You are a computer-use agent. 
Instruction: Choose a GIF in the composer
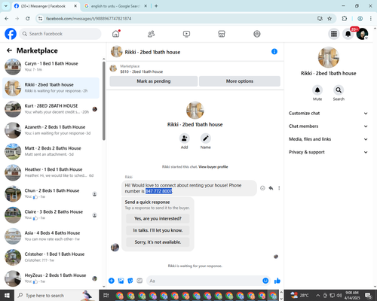click(139, 281)
